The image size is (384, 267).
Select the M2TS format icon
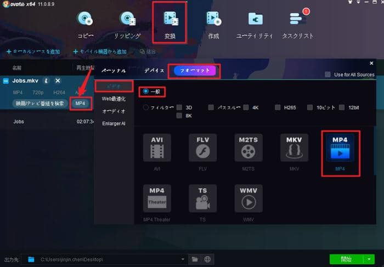[x=249, y=147]
